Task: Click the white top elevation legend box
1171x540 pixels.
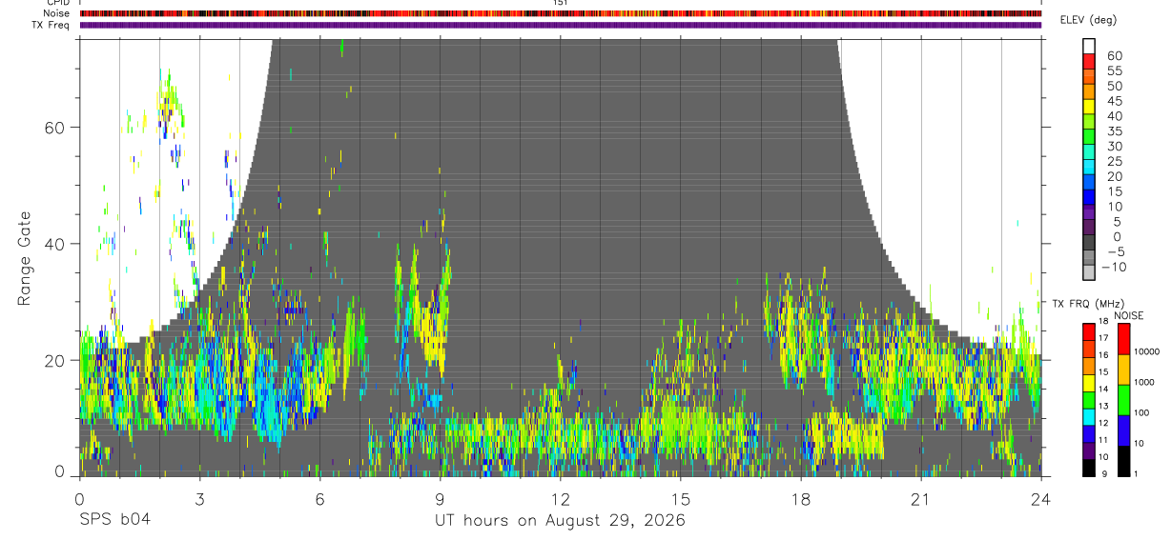Action: [x=1089, y=45]
